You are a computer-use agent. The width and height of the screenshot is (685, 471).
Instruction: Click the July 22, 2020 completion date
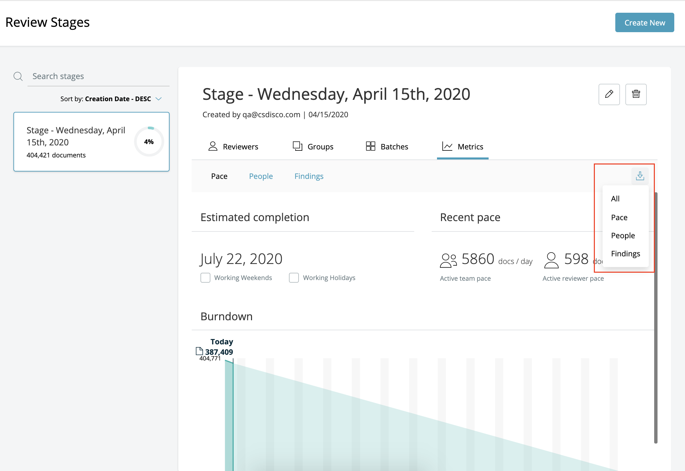tap(241, 259)
